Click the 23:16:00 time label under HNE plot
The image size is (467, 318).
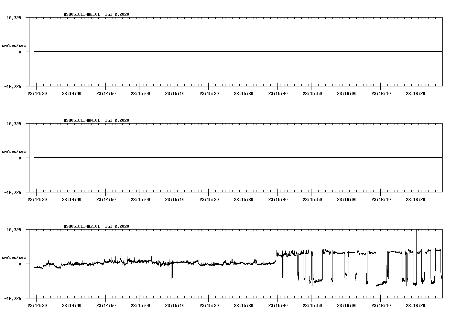click(x=347, y=94)
